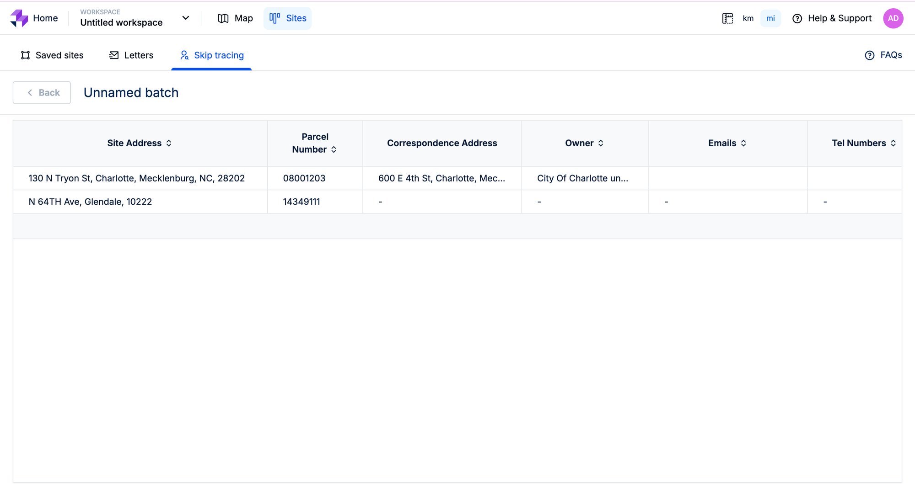The height and width of the screenshot is (495, 915).
Task: Open the Map view
Action: pos(235,18)
